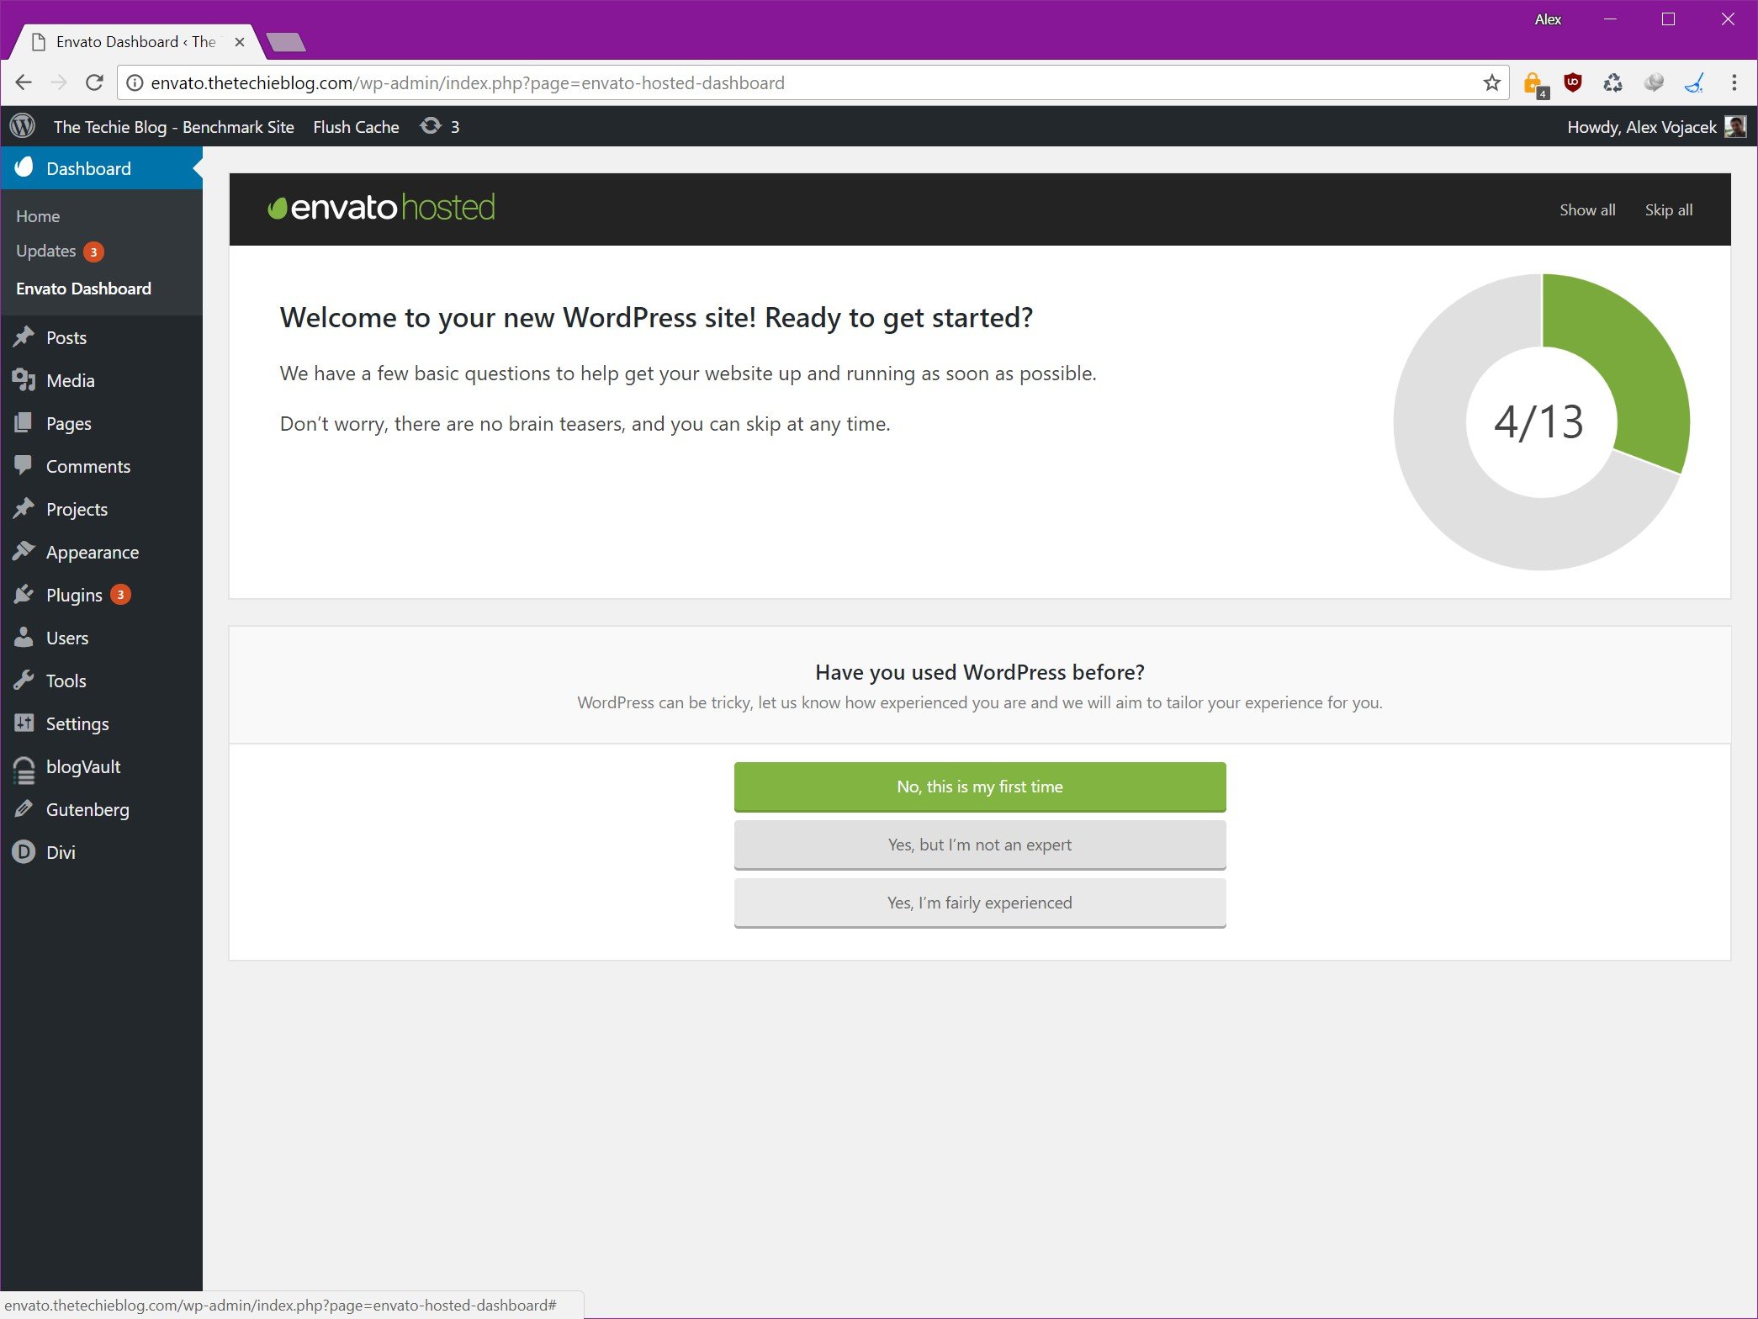Click the Divi sidebar icon

coord(24,852)
